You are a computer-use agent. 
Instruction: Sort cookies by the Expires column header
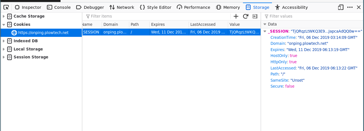[x=169, y=25]
